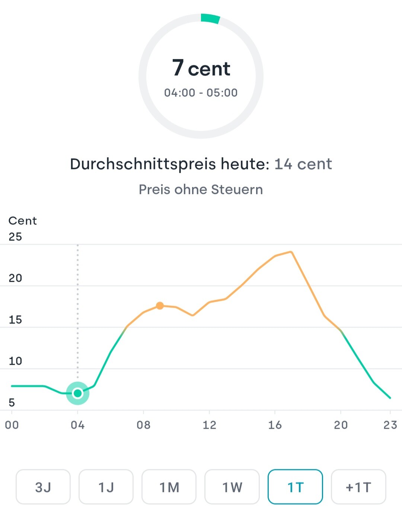The width and height of the screenshot is (402, 521).
Task: Select the highlighted 1T day tab
Action: point(295,487)
